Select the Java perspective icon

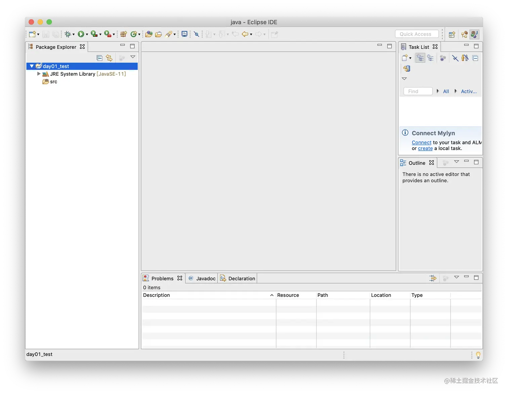tap(474, 34)
